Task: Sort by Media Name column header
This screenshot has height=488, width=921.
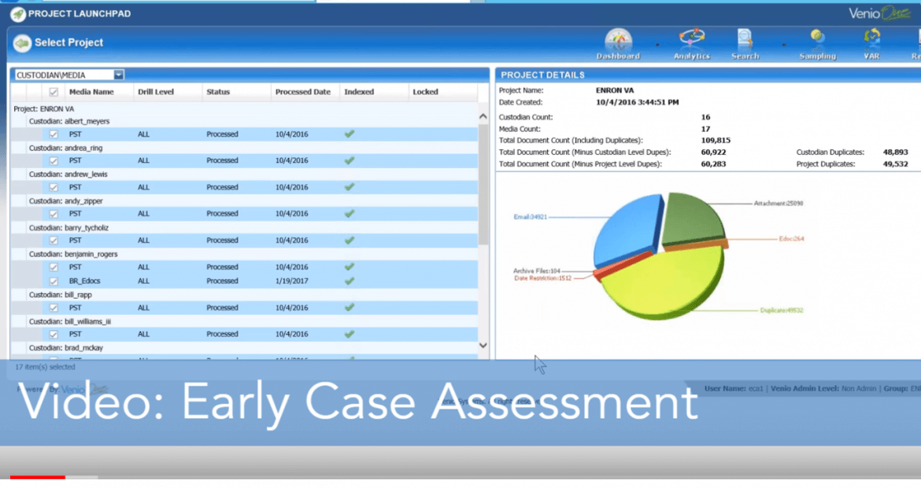Action: [x=91, y=92]
